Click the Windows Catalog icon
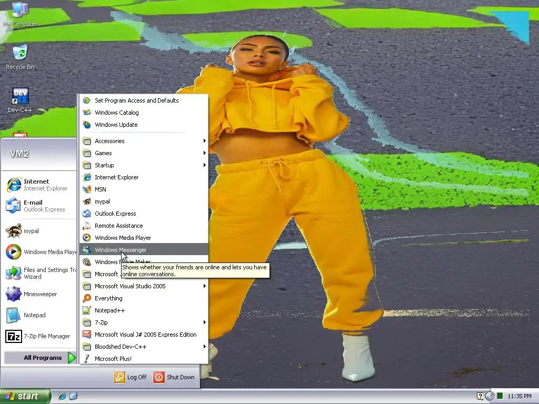The image size is (539, 404). [x=87, y=113]
